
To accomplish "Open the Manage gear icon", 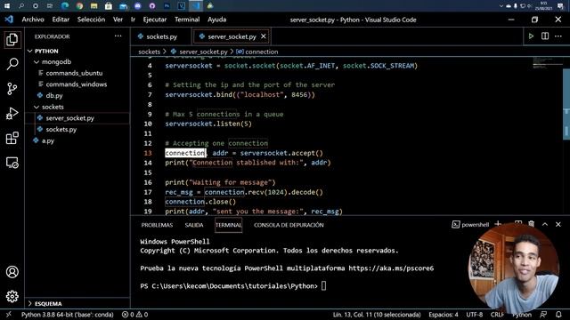I will coord(12,296).
